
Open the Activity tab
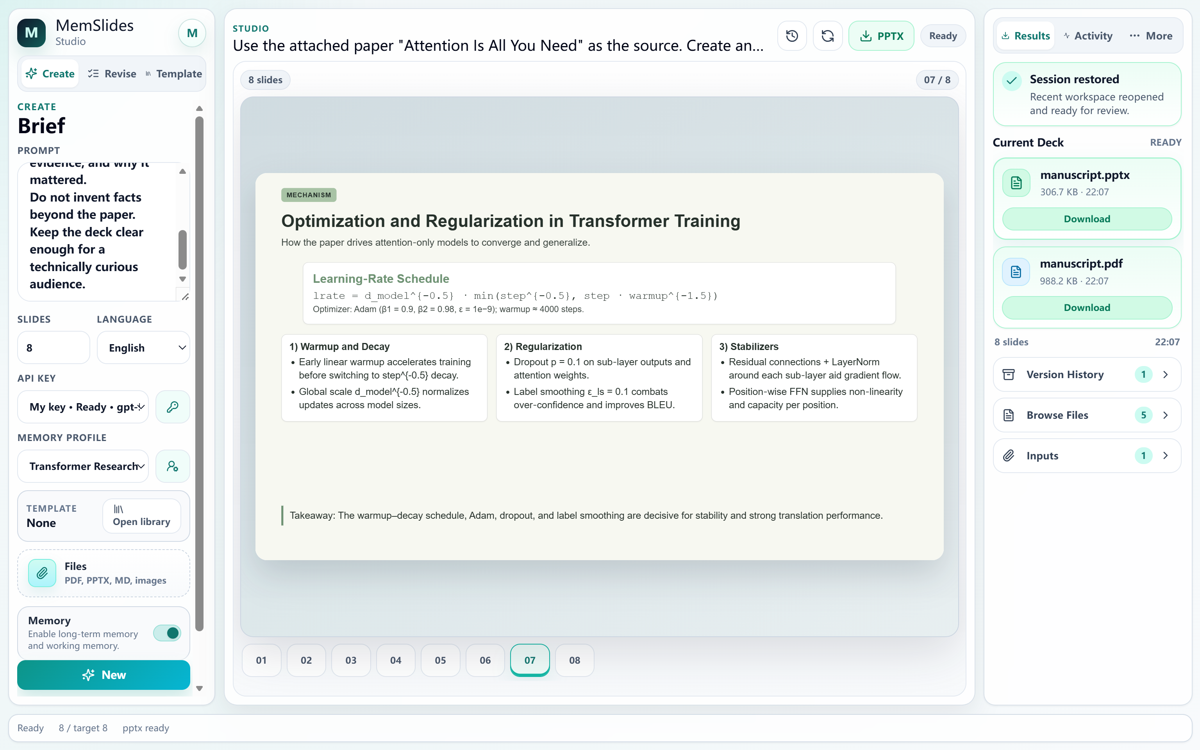click(1088, 36)
